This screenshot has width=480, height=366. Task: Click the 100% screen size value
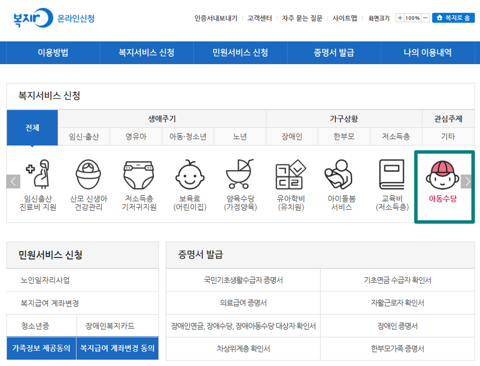(412, 18)
